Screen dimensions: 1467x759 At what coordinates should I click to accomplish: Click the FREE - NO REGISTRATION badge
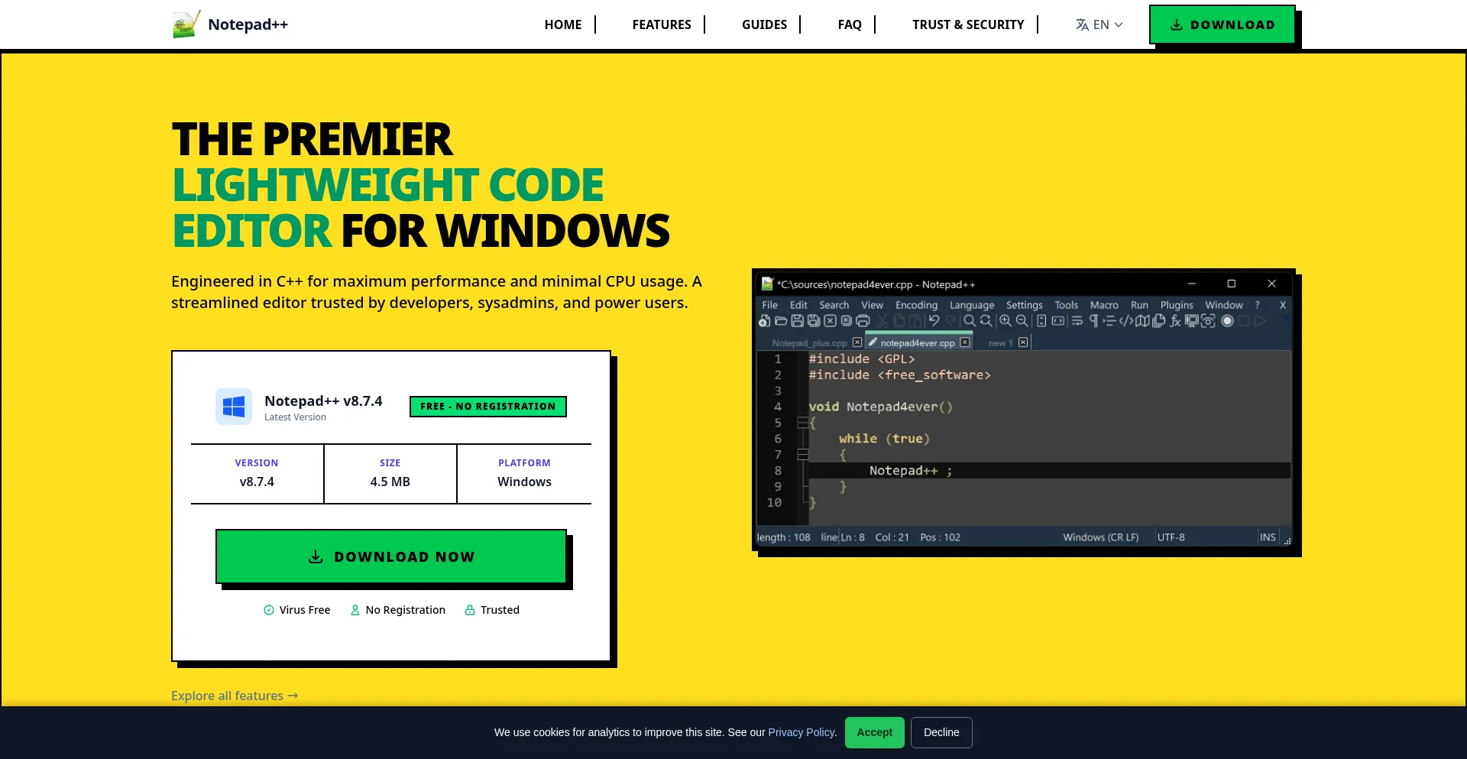pyautogui.click(x=488, y=407)
